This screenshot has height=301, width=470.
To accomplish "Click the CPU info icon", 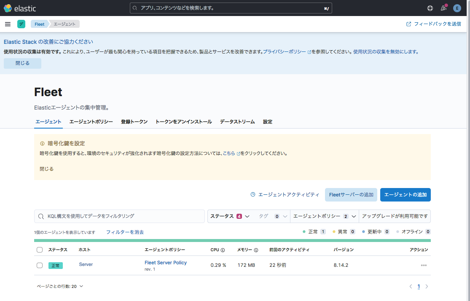I will pos(223,250).
